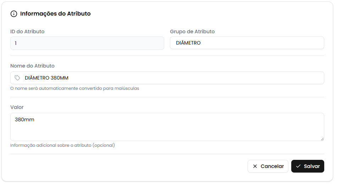Click the "Valor" label
Image resolution: width=337 pixels, height=186 pixels.
[17, 107]
